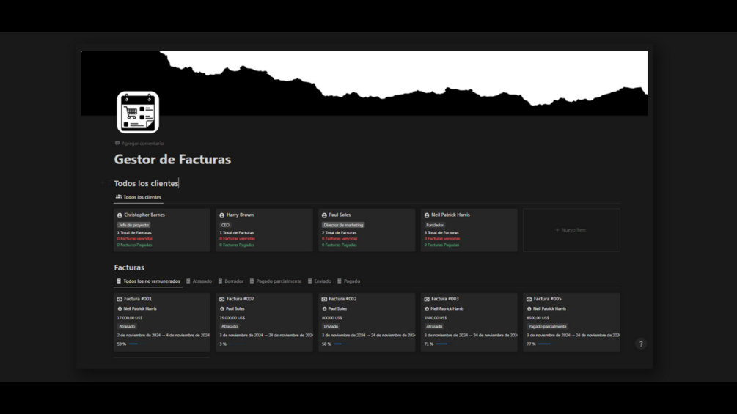Viewport: 737px width, 414px height.
Task: Click person icon on Paul Soles client card
Action: click(324, 215)
